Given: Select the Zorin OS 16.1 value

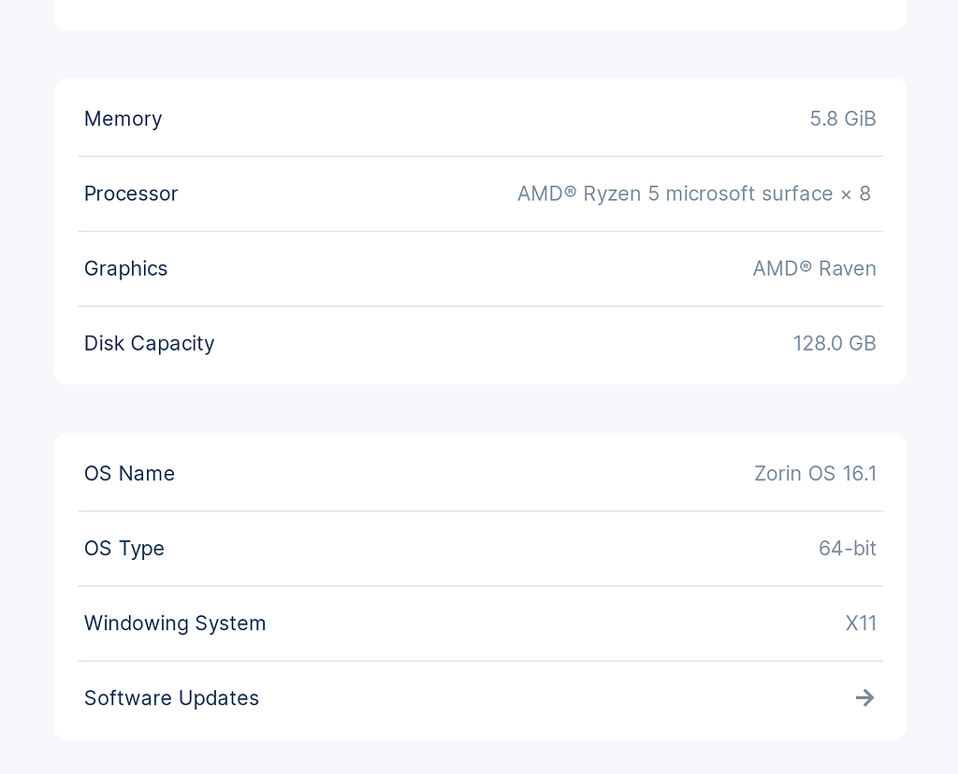Looking at the screenshot, I should coord(816,474).
